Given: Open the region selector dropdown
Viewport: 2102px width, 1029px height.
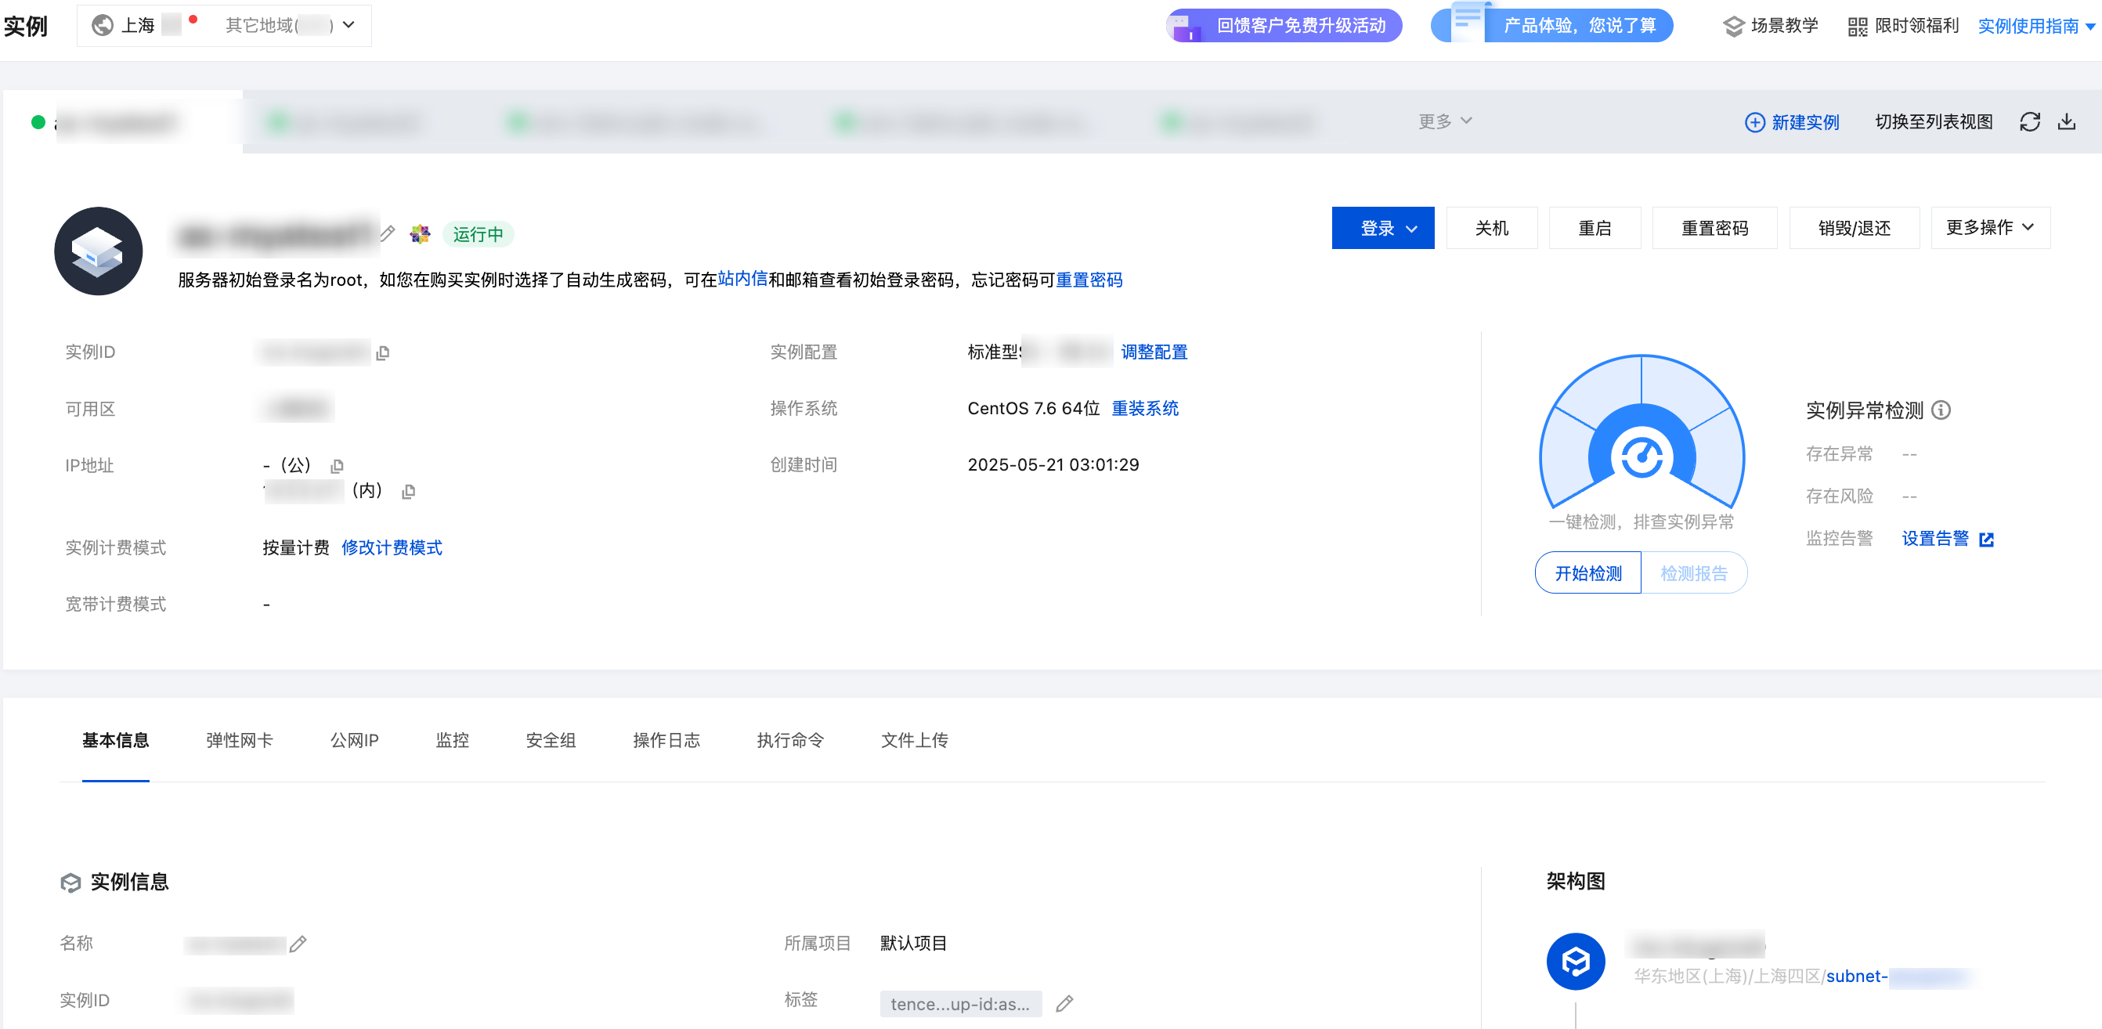Looking at the screenshot, I should [223, 25].
